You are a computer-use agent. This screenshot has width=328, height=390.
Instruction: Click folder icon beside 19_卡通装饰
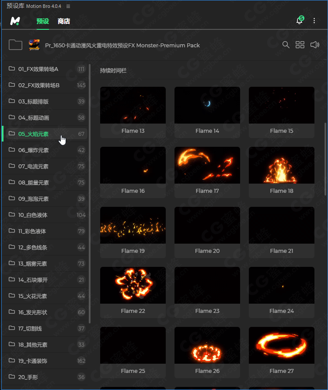click(12, 360)
